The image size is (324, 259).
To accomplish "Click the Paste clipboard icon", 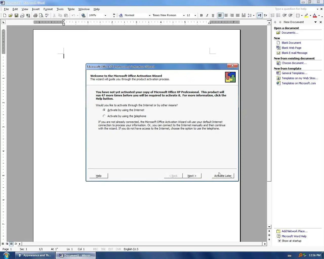I will point(66,15).
